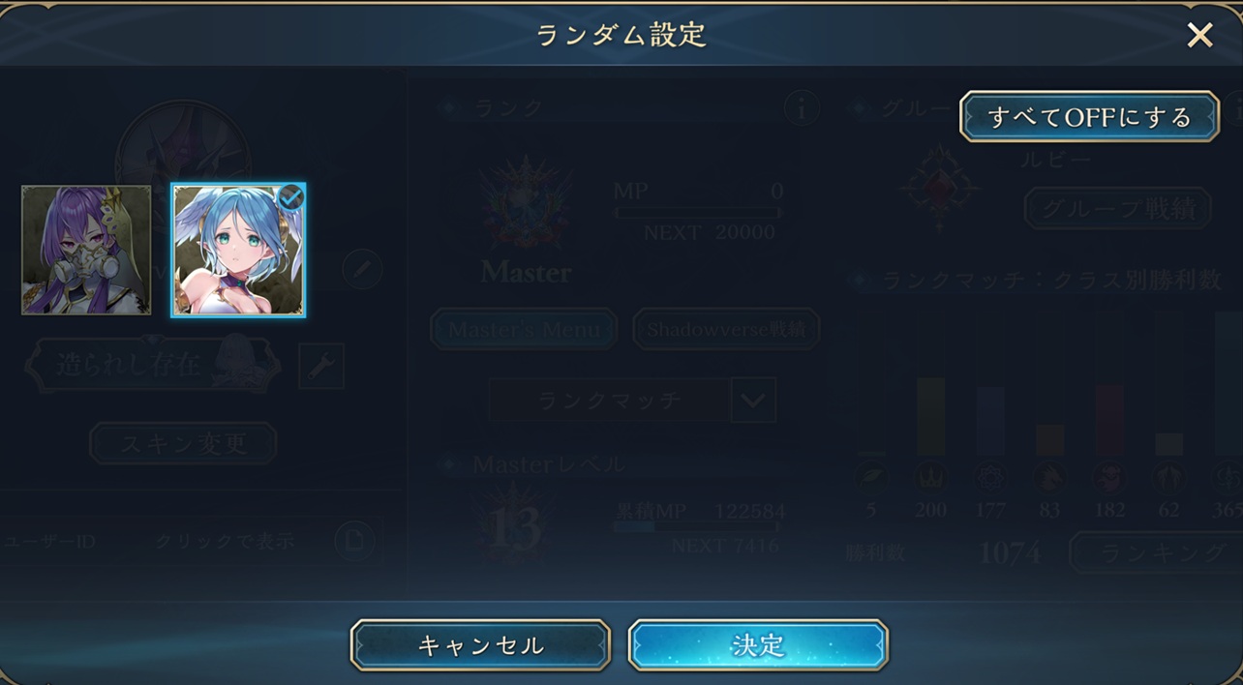Click the グループ戦績 button
This screenshot has height=685, width=1243.
(x=1118, y=208)
